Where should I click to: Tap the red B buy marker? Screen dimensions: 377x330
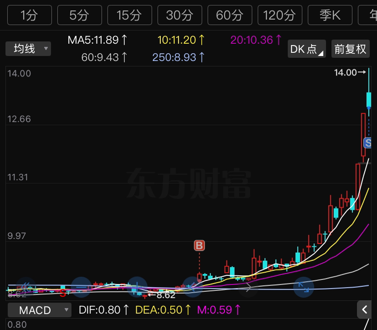pyautogui.click(x=199, y=245)
